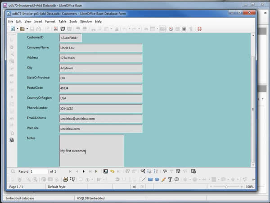
Task: Open the dropdown arrow beside Open folder icon
Action: (27, 29)
